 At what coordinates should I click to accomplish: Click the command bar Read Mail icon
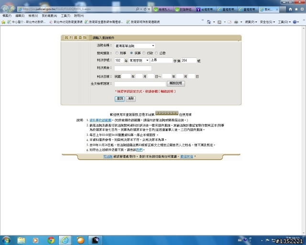click(229, 22)
